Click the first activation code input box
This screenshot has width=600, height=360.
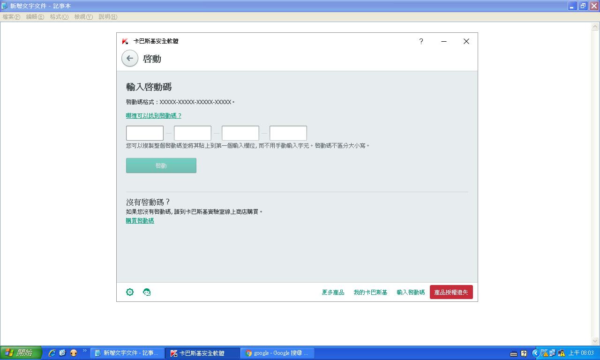point(145,133)
